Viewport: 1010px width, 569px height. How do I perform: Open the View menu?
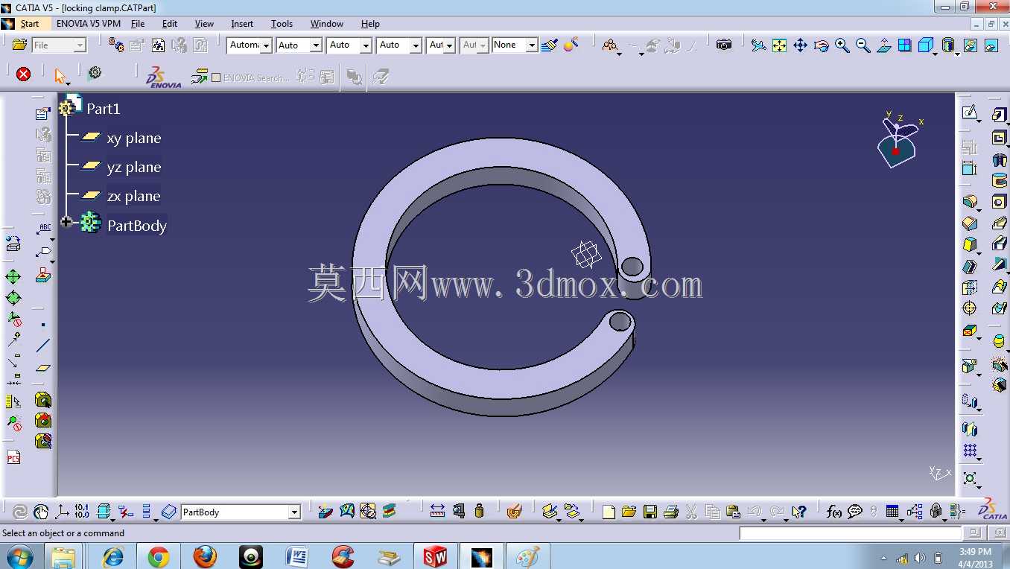(x=204, y=24)
